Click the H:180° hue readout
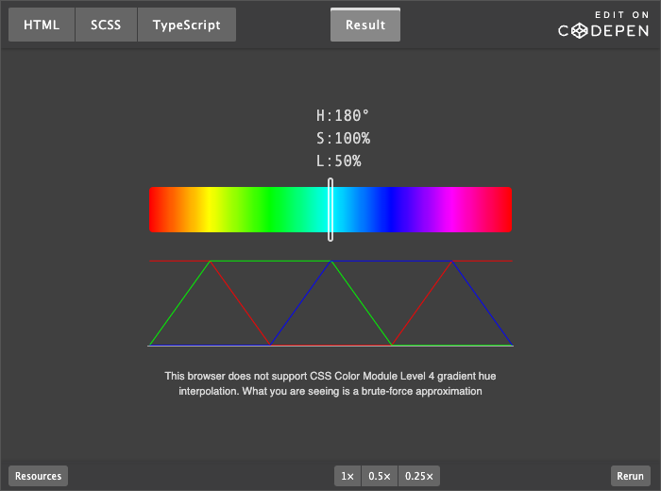Image resolution: width=661 pixels, height=491 pixels. pyautogui.click(x=343, y=115)
